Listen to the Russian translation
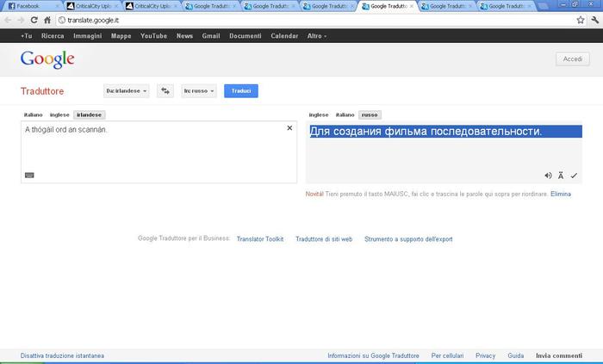603x364 pixels. tap(548, 176)
